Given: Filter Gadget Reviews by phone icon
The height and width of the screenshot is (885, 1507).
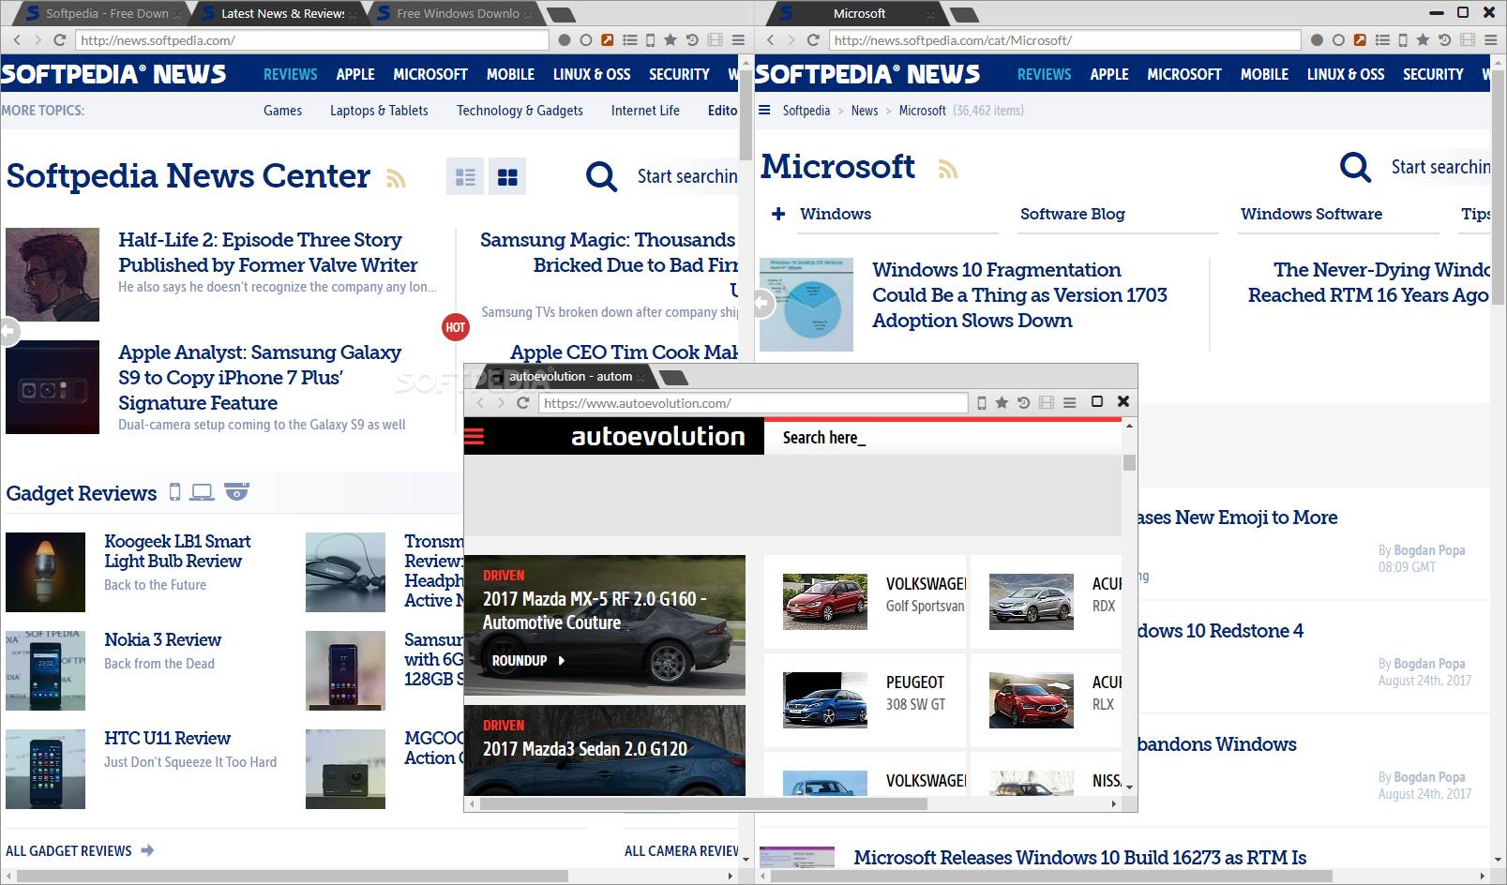Looking at the screenshot, I should pyautogui.click(x=175, y=492).
